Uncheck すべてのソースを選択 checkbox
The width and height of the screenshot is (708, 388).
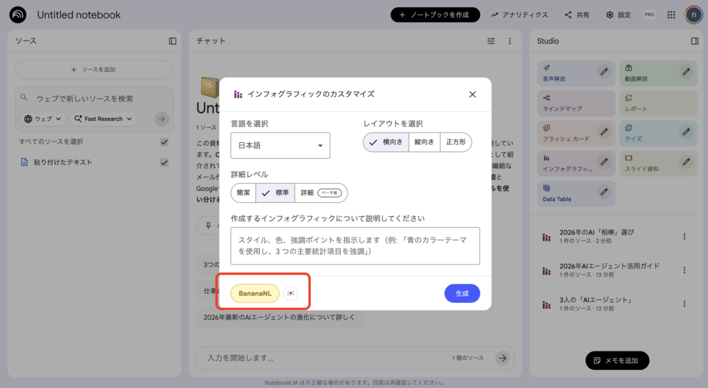pyautogui.click(x=164, y=142)
